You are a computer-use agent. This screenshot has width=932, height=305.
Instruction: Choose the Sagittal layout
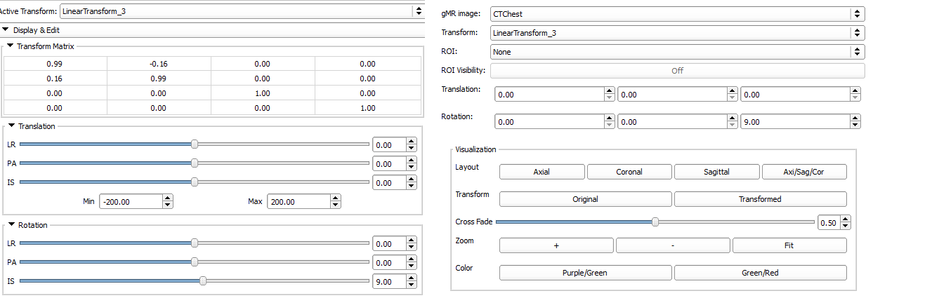[x=716, y=172]
